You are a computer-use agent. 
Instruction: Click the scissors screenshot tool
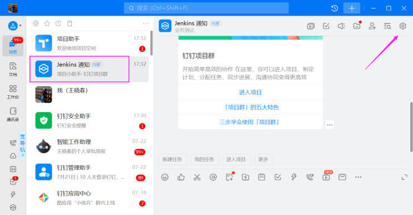[197, 177]
